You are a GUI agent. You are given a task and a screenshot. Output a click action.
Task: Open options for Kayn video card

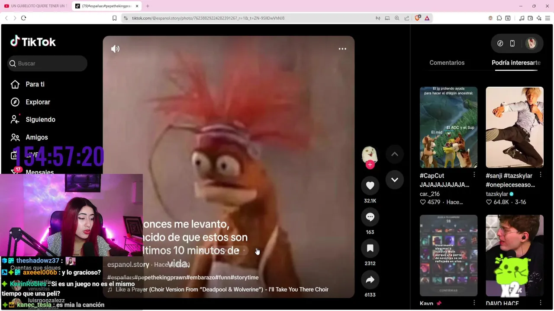pos(474,303)
